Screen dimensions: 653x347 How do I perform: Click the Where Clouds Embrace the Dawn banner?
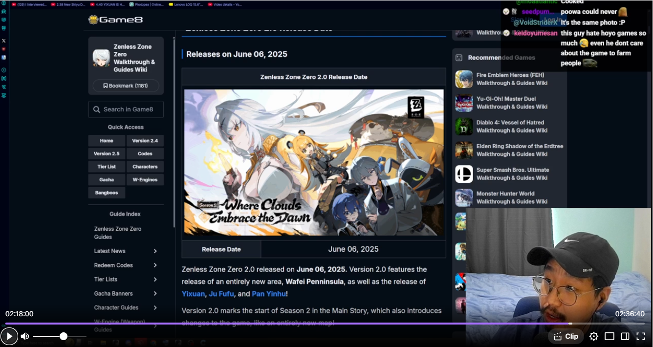tap(314, 162)
